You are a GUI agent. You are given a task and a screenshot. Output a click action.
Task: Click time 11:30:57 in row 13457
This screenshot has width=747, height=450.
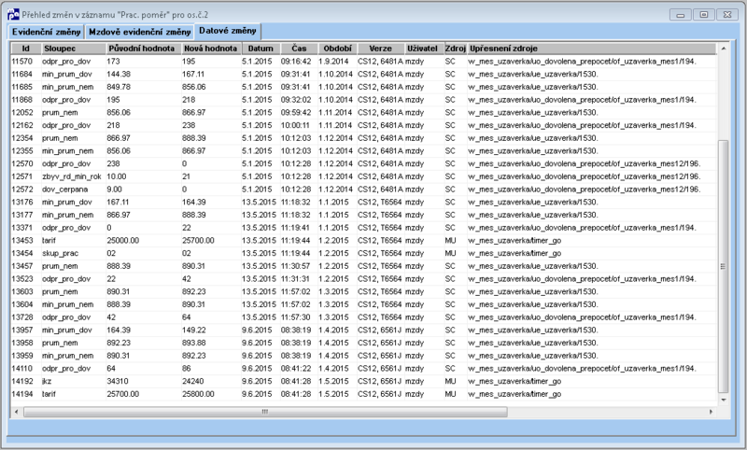coord(296,266)
